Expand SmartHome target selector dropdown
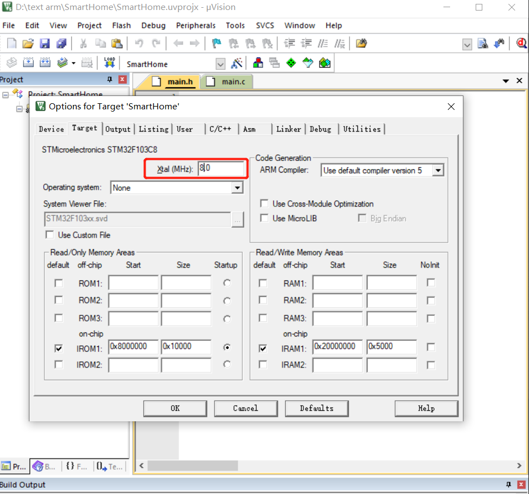529x494 pixels. (x=220, y=64)
